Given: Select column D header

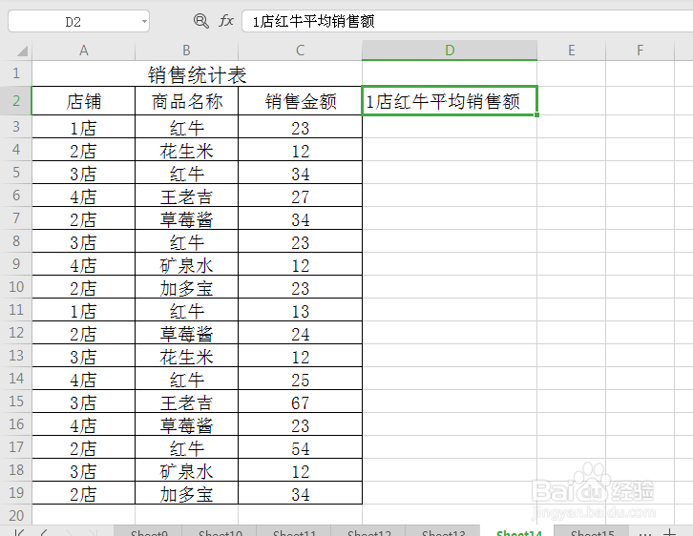Looking at the screenshot, I should (x=450, y=51).
